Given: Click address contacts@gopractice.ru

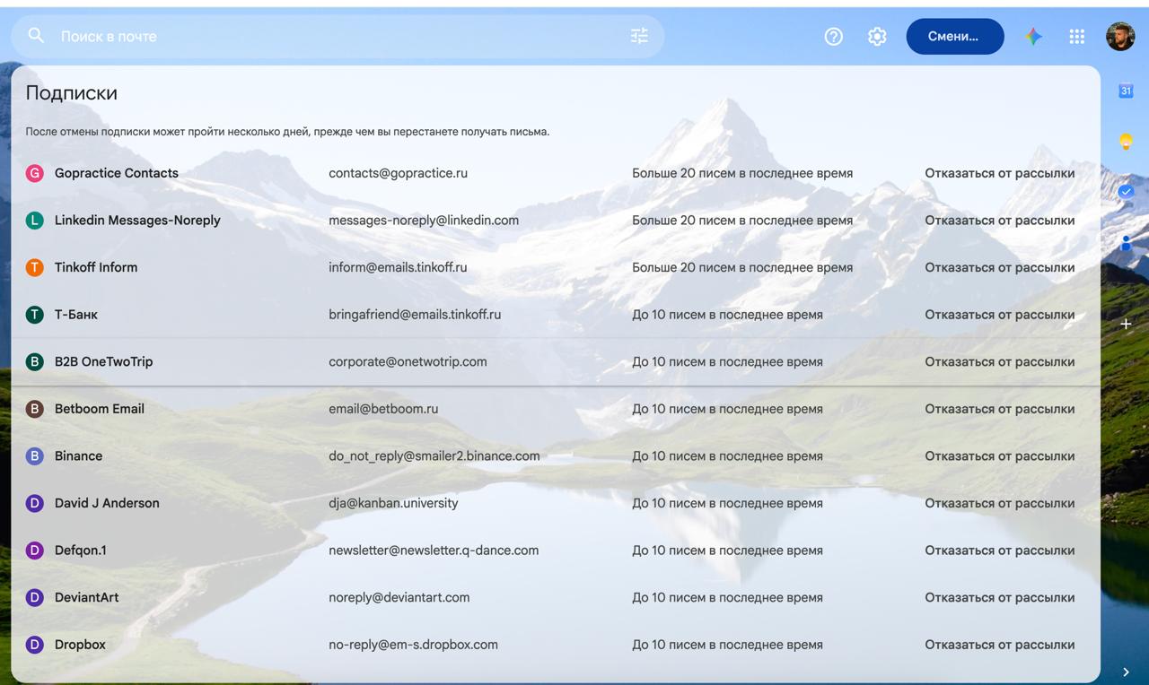Looking at the screenshot, I should coord(399,173).
